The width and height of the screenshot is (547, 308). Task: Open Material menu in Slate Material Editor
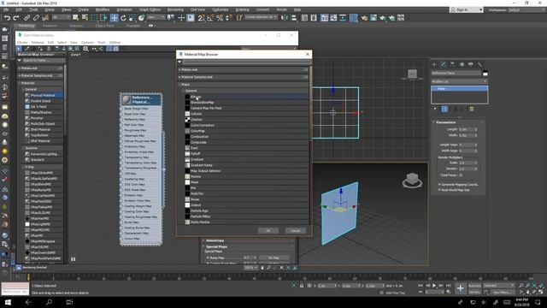pyautogui.click(x=38, y=42)
